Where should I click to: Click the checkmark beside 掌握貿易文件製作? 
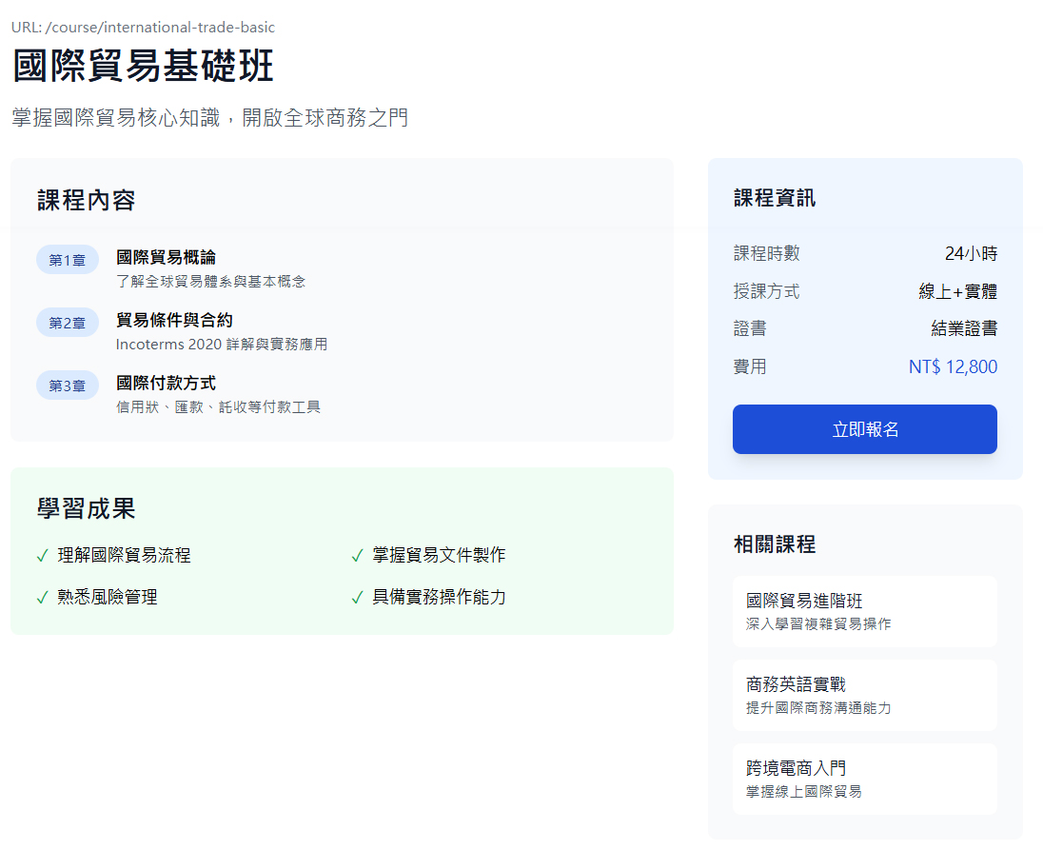click(357, 556)
